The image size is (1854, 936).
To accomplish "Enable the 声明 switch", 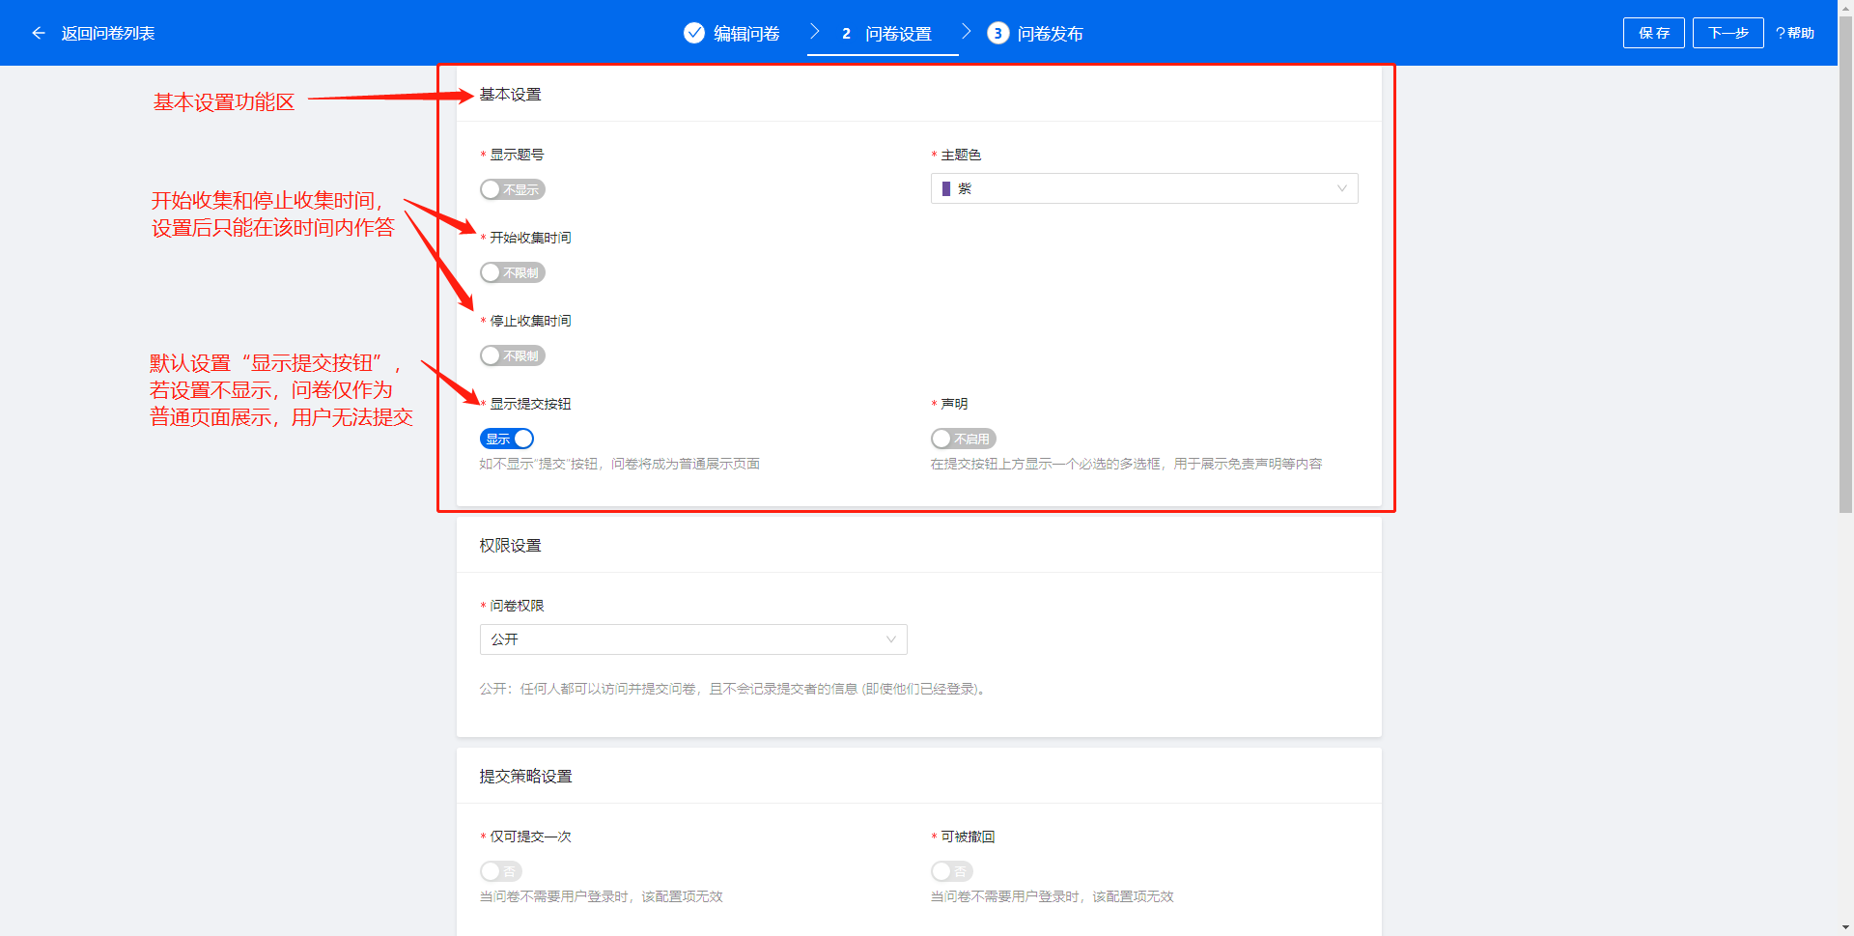I will (x=963, y=439).
